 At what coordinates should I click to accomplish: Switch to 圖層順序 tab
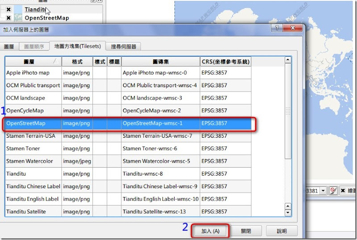click(34, 46)
